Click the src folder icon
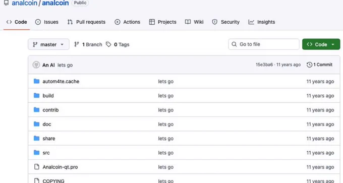Screen dimensions: 343x183 click(x=36, y=153)
